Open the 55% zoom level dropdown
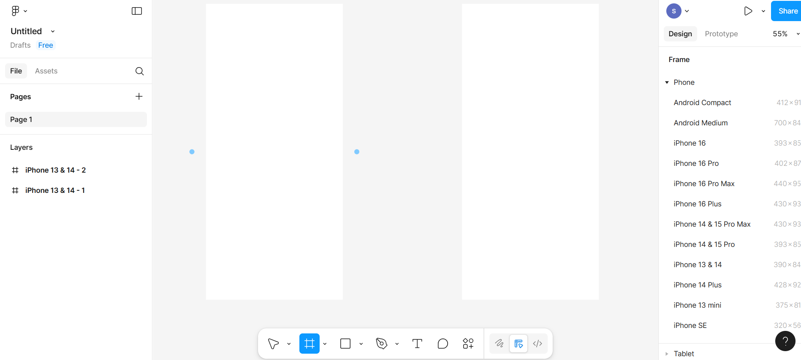This screenshot has width=801, height=360. [x=785, y=34]
